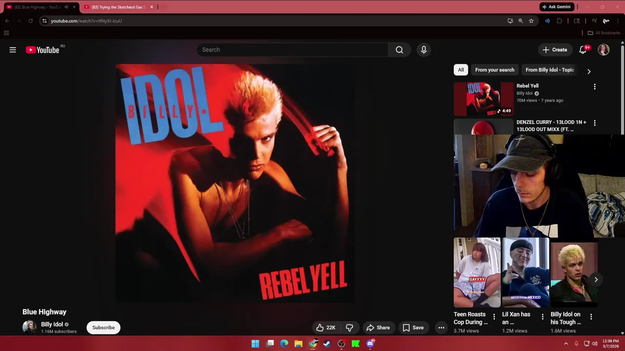
Task: Open the DENZEL CURRY 13LOOD 1N suggestion
Action: (x=551, y=126)
